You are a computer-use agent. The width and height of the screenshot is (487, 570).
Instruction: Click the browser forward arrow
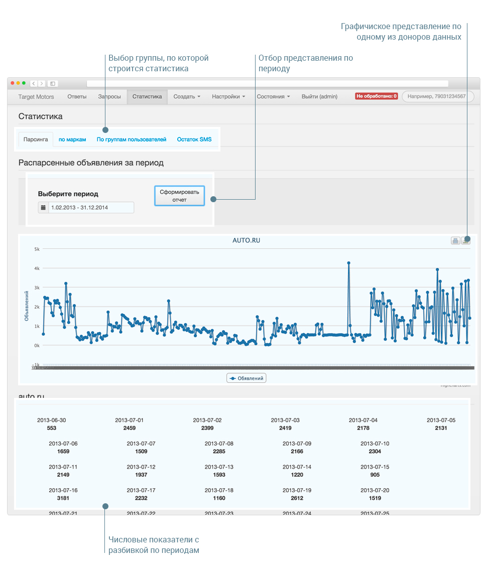(x=42, y=84)
